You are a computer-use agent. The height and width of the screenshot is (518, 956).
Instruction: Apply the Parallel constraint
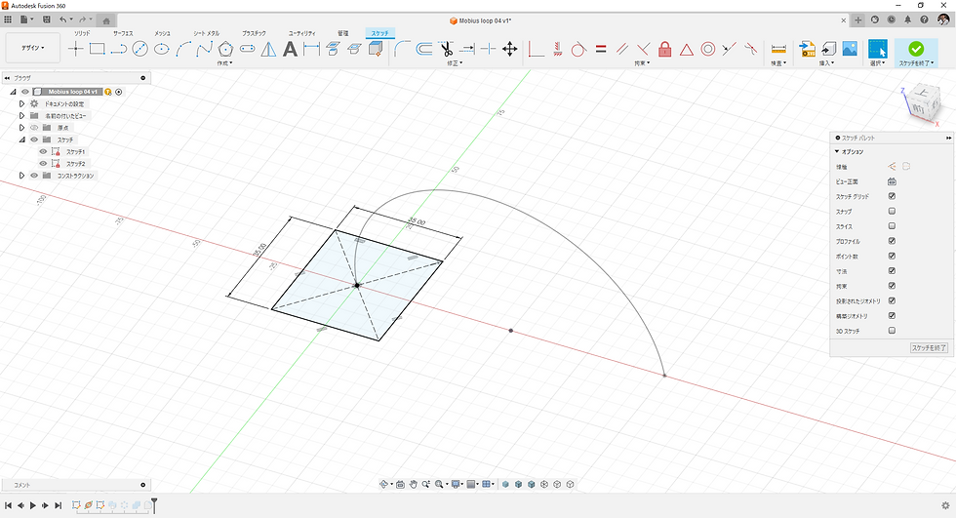pyautogui.click(x=622, y=49)
